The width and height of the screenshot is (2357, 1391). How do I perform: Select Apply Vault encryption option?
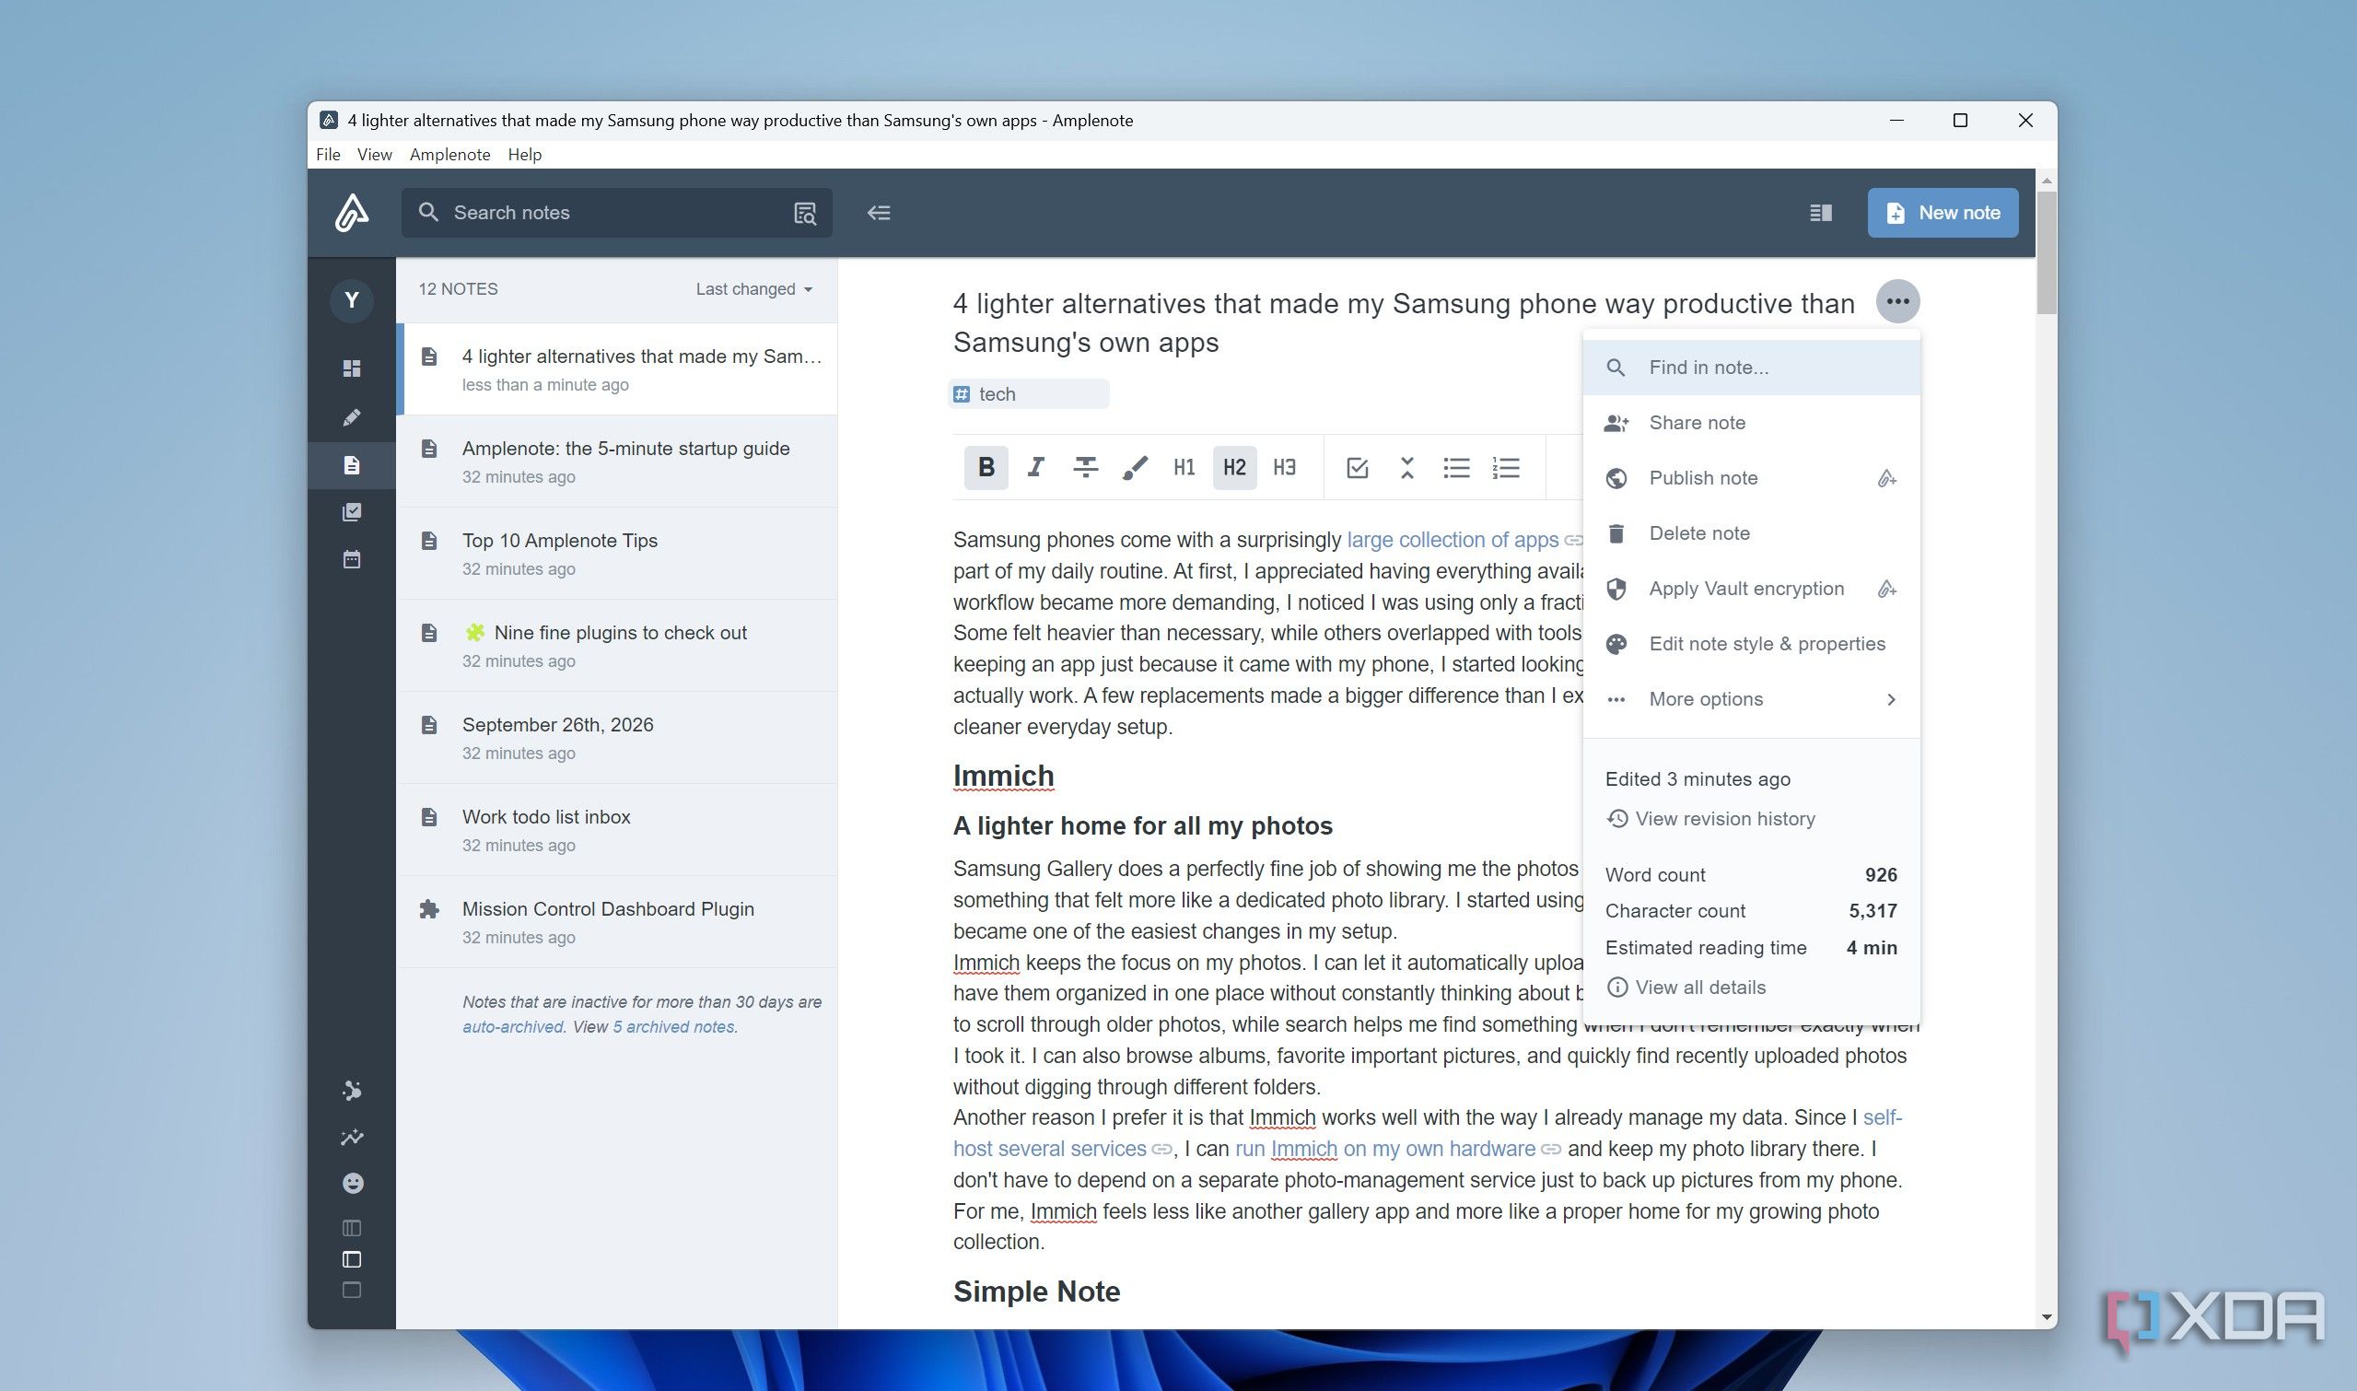[x=1752, y=589]
